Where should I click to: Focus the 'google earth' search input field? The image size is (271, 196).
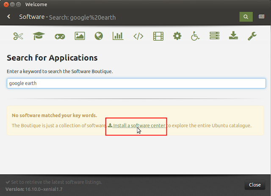coord(136,83)
